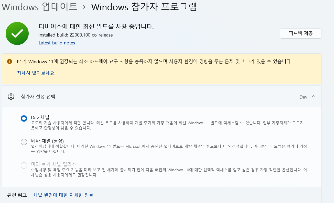This screenshot has width=334, height=203.
Task: Open 채널 변경에 대한 자세한 정보 link
Action: coord(63,195)
